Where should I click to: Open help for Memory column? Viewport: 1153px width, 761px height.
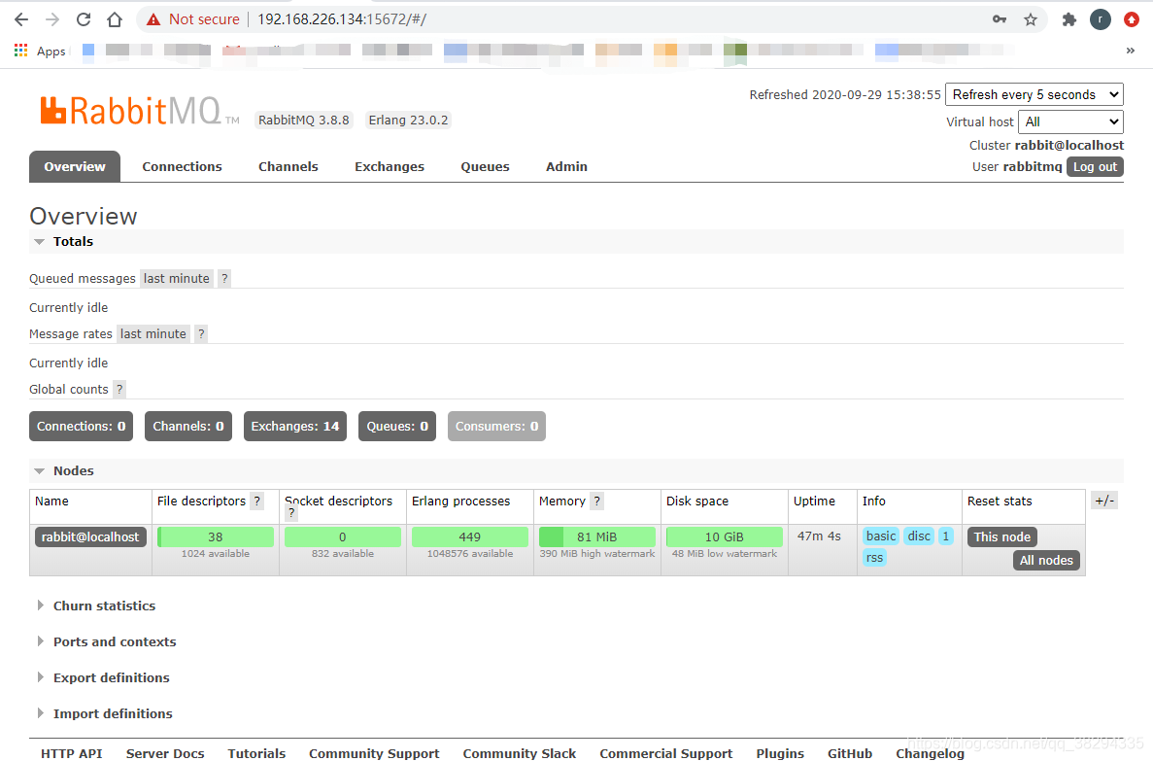click(x=597, y=501)
